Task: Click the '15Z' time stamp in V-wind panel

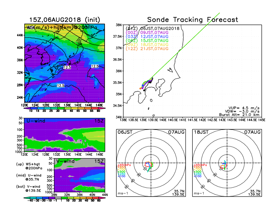Action: [99, 161]
